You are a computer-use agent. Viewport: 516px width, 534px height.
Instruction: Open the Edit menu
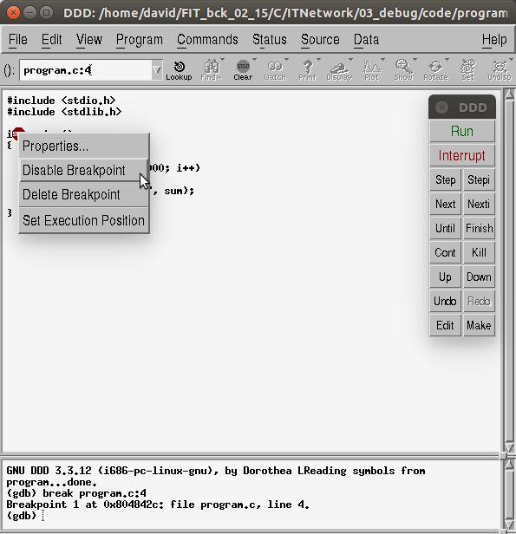51,40
